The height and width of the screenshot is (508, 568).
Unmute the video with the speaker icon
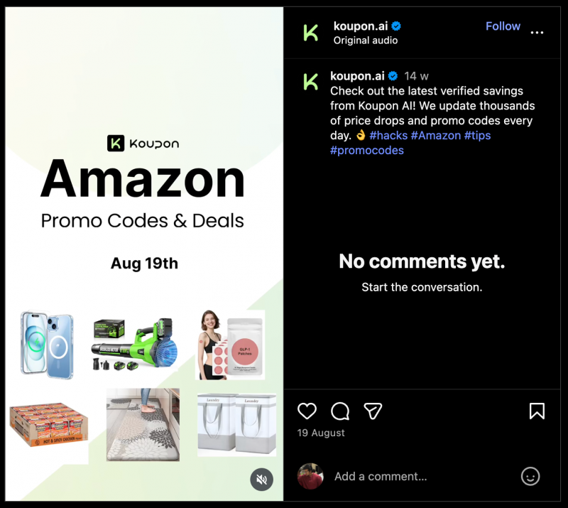point(261,480)
